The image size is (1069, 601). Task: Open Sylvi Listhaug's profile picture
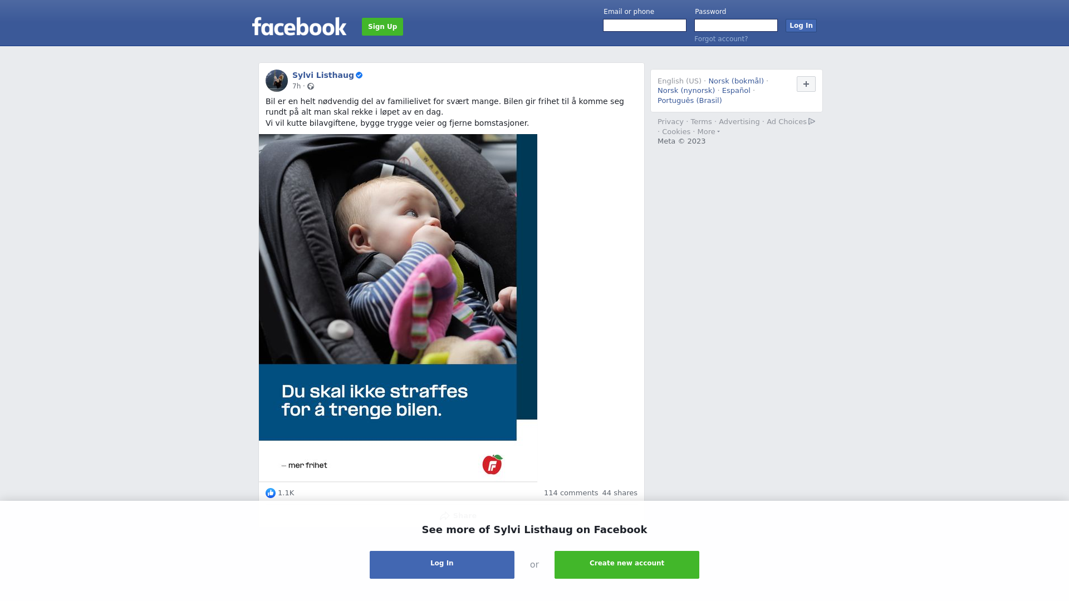coord(277,81)
